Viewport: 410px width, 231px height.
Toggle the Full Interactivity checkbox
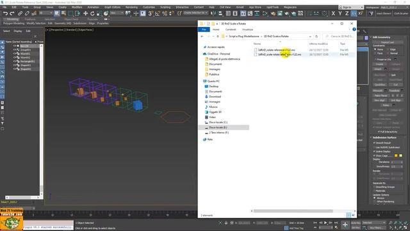(x=379, y=132)
